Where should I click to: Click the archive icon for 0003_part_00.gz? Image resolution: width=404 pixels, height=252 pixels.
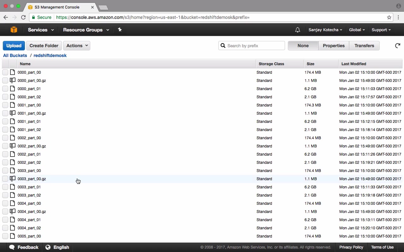[13, 179]
